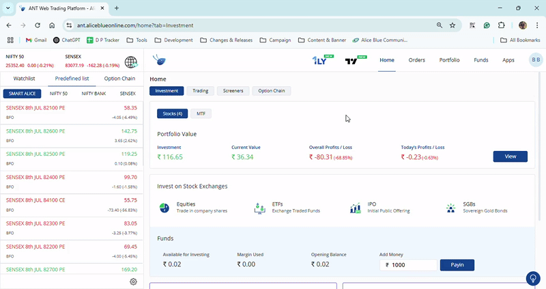Screen dimensions: 546x289
Task: Select SENSEX 8th JUL 84100 CE row
Action: [x=72, y=205]
